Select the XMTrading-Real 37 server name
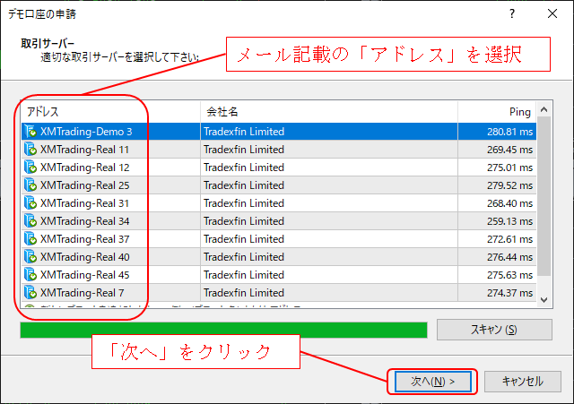 tap(85, 239)
